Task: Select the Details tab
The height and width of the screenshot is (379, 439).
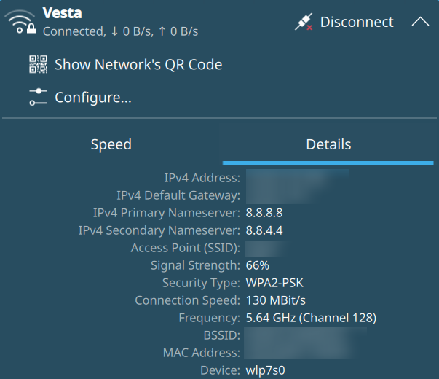Action: [x=328, y=144]
